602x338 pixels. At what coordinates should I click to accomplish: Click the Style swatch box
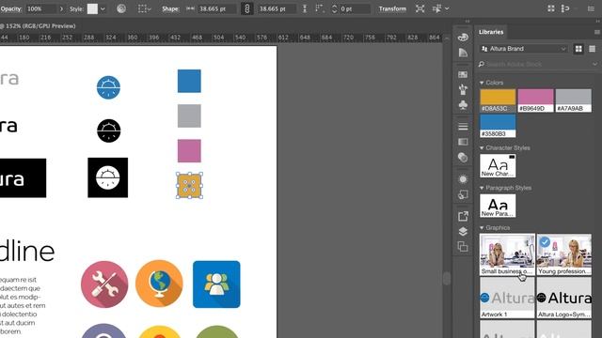point(92,8)
